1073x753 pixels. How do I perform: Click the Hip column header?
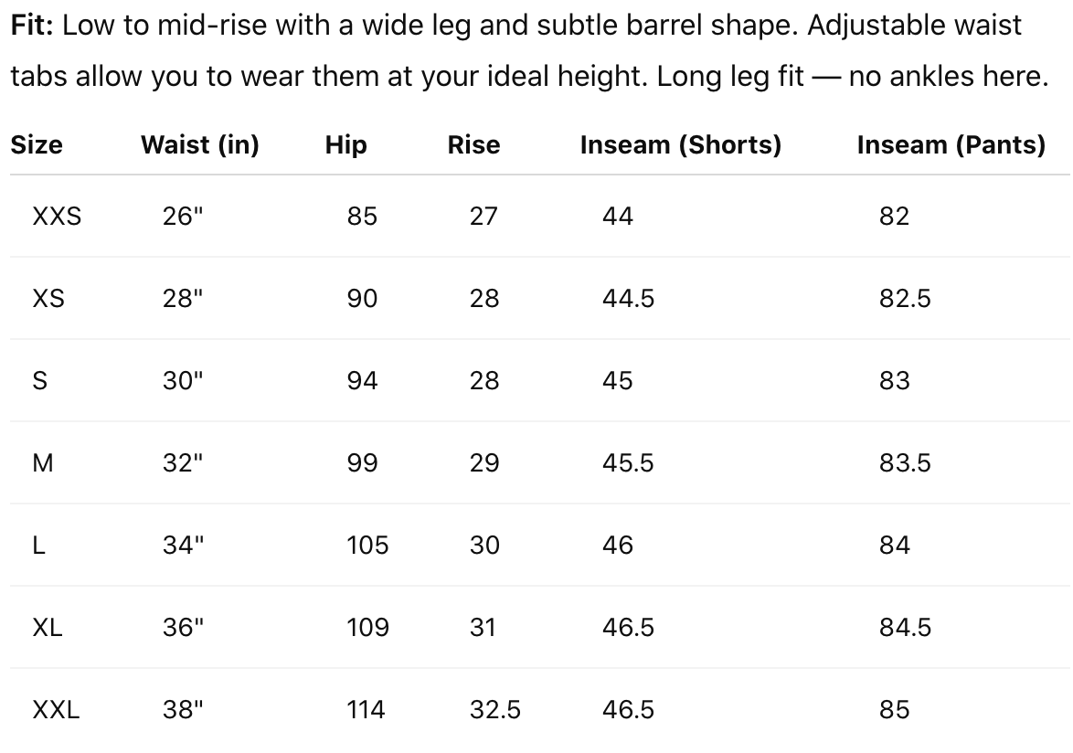[345, 144]
